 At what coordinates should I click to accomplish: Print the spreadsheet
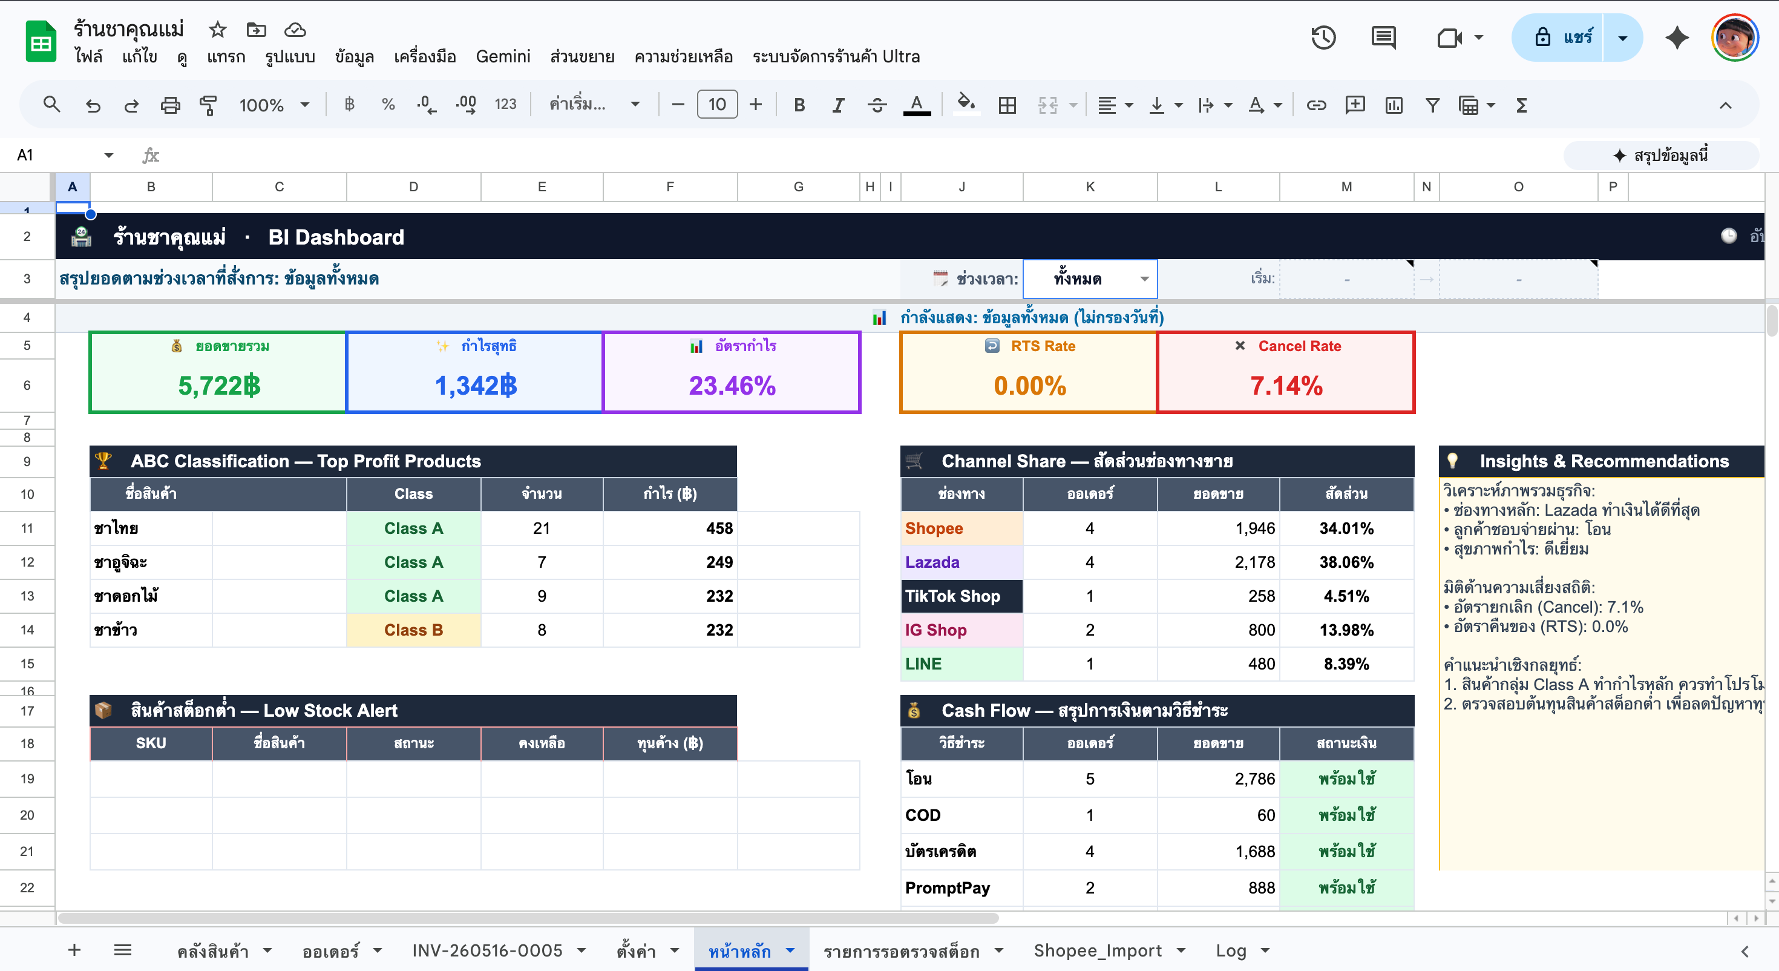pos(170,105)
